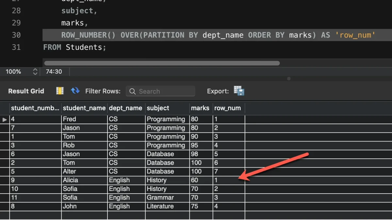The height and width of the screenshot is (220, 392).
Task: Click the 'John' student name cell
Action: [x=84, y=206]
